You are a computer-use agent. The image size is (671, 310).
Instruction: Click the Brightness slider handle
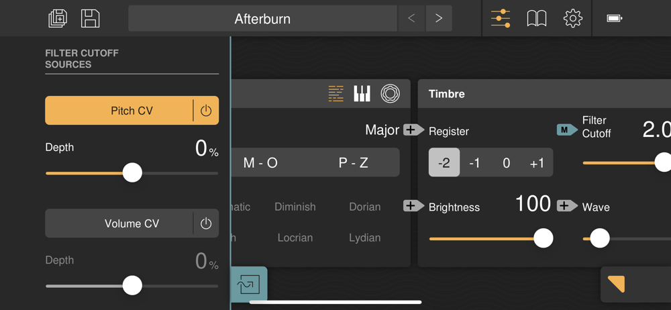[x=543, y=238]
